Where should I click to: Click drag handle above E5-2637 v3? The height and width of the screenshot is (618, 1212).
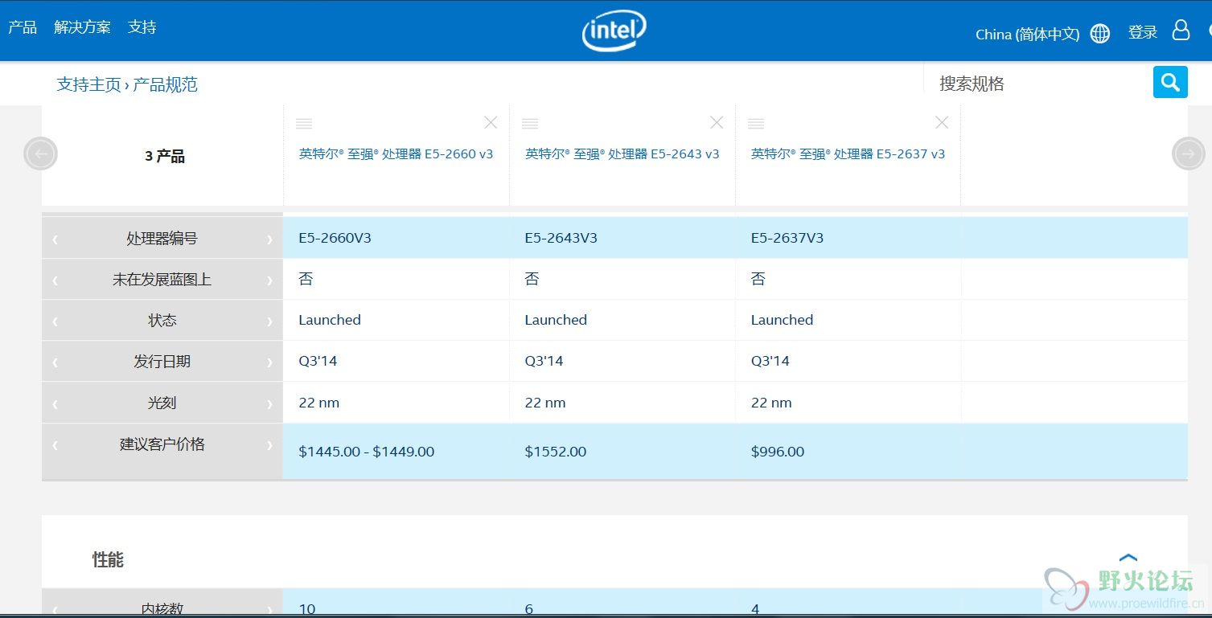(x=756, y=124)
